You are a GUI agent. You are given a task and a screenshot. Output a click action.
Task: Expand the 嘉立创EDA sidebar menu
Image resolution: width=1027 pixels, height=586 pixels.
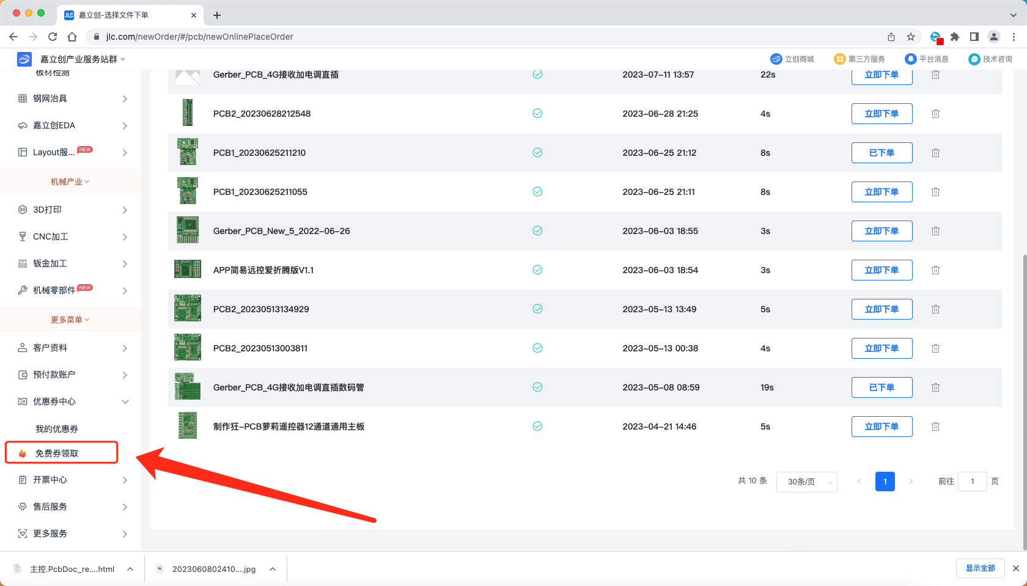click(125, 125)
